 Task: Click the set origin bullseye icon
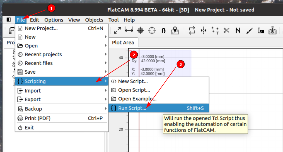pyautogui.click(x=141, y=30)
